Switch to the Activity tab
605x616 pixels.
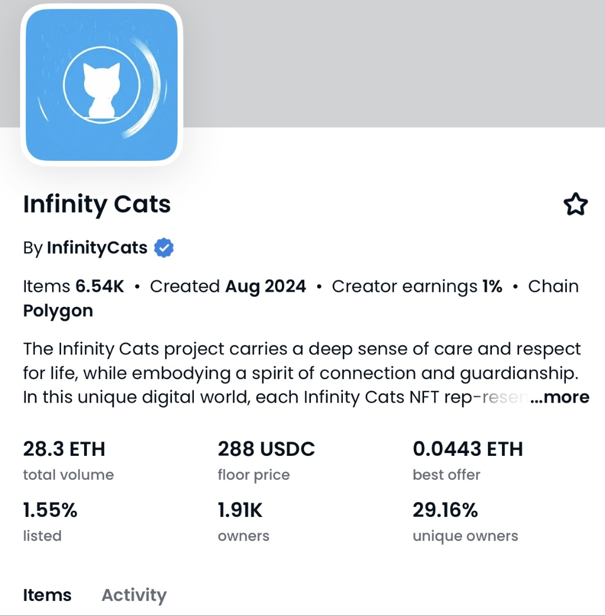(134, 595)
